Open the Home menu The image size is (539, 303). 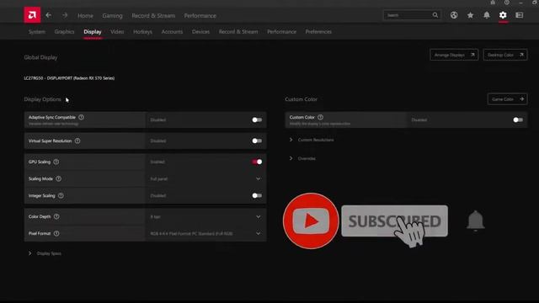[x=85, y=16]
